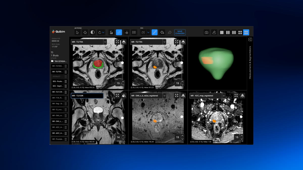Adjust contrast using the window level icon
303x170 pixels.
click(x=93, y=32)
